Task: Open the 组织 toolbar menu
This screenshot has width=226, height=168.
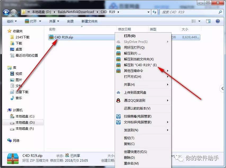Action: tap(12, 21)
